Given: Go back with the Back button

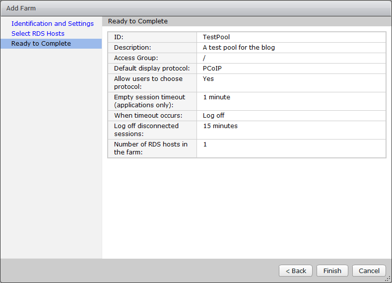Looking at the screenshot, I should point(296,271).
